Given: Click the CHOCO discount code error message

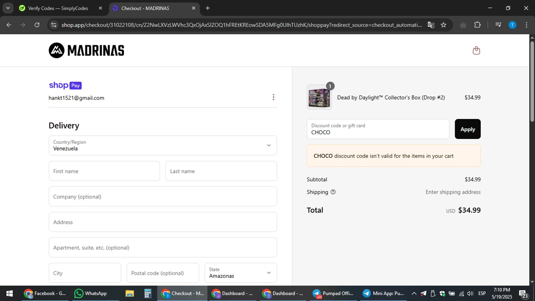Looking at the screenshot, I should [394, 156].
